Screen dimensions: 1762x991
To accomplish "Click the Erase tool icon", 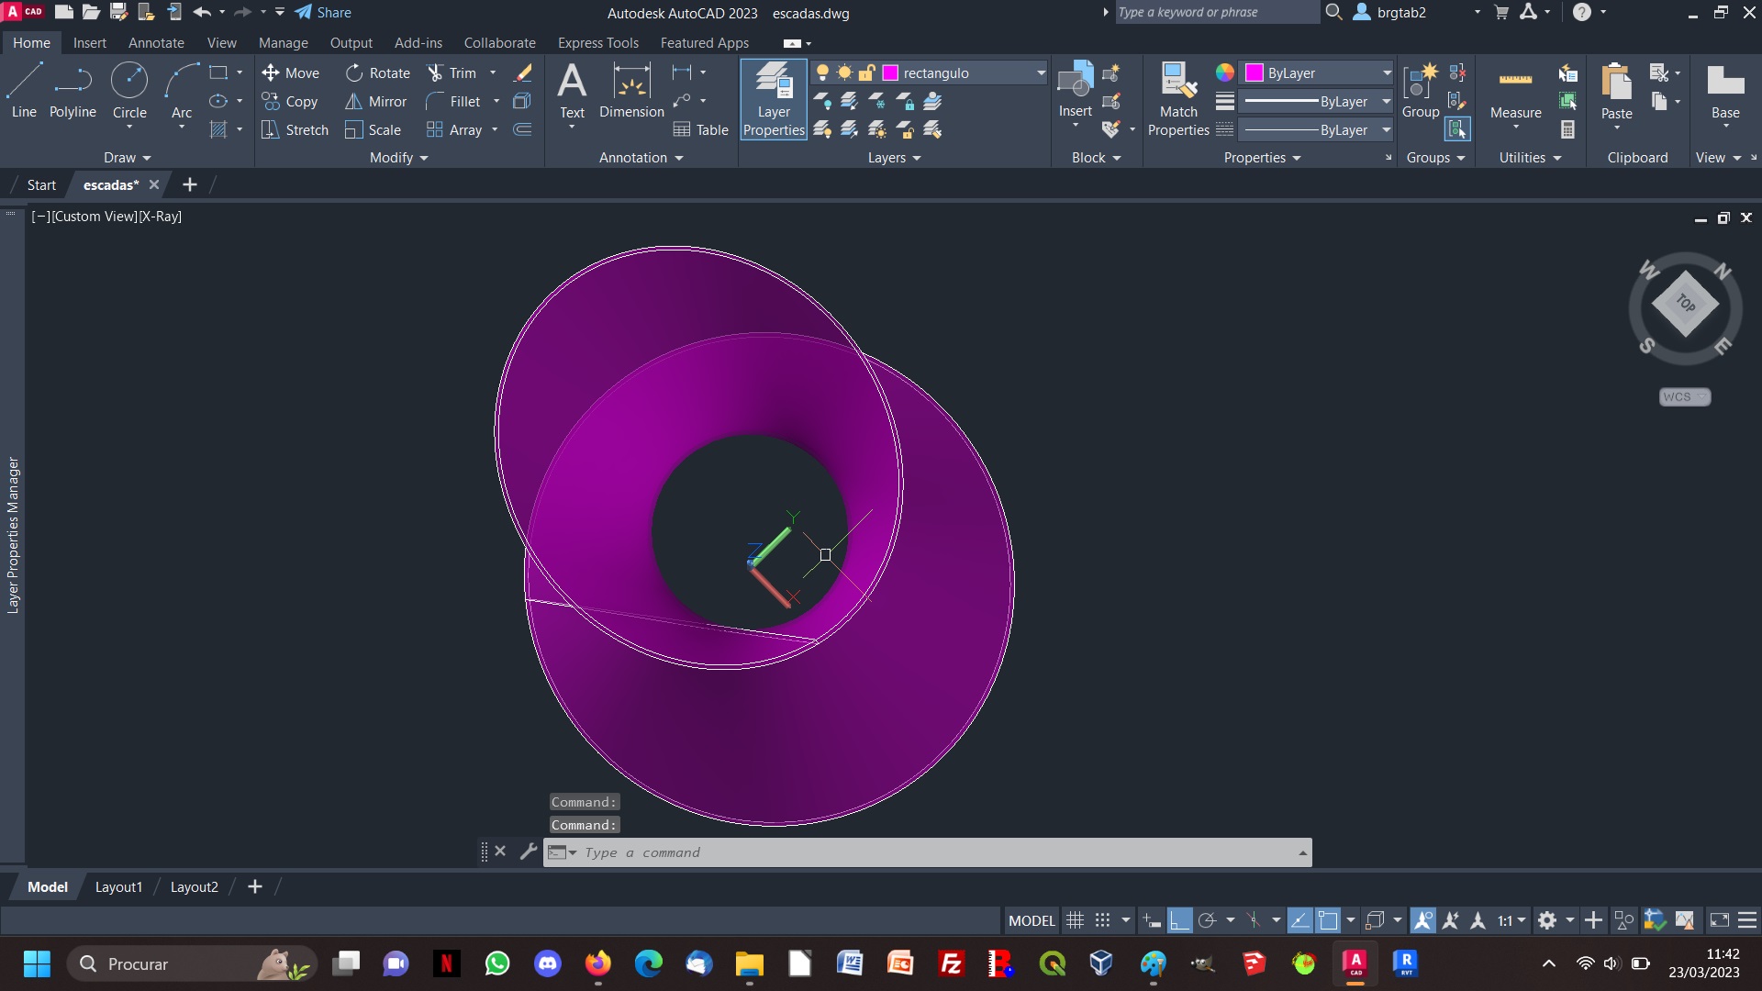I will point(523,73).
